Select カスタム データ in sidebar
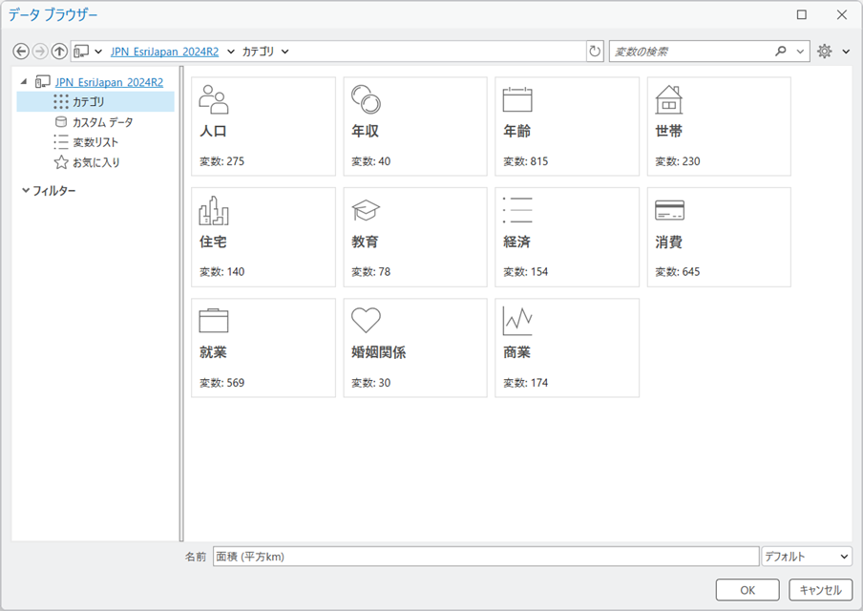 pos(102,122)
